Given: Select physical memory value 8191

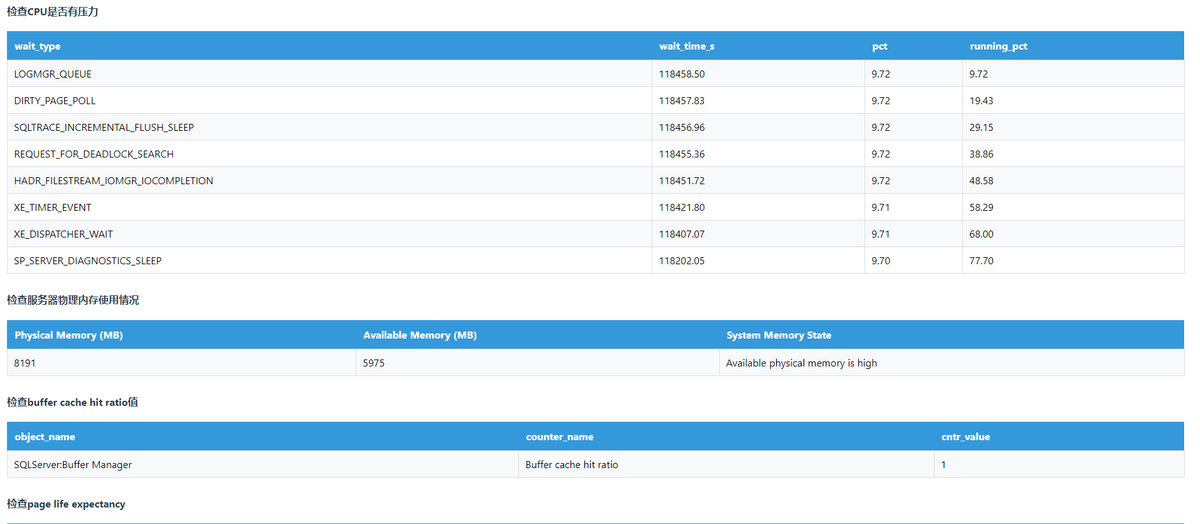Looking at the screenshot, I should point(181,363).
